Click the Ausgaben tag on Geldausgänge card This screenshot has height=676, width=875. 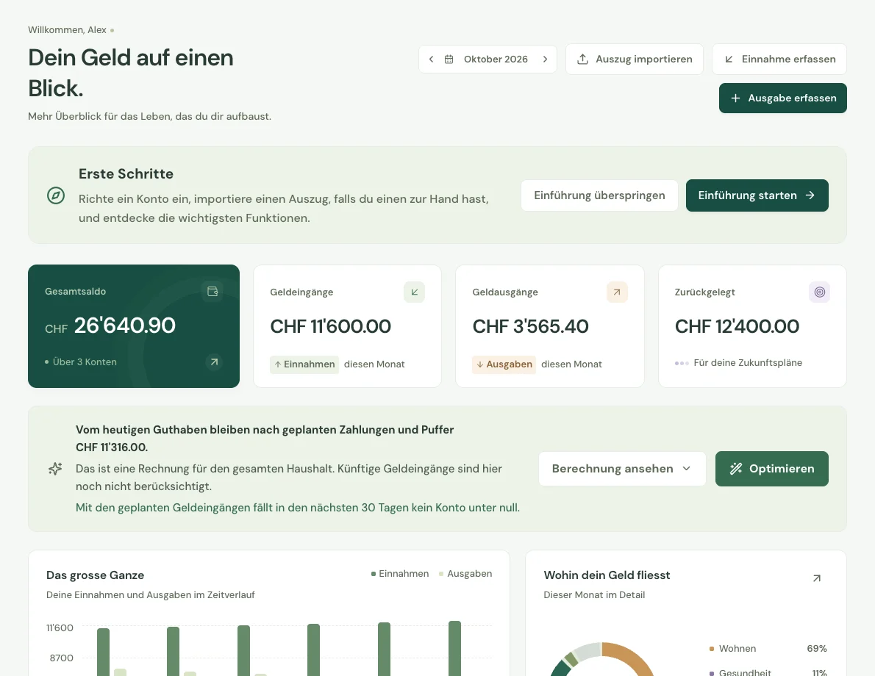click(504, 364)
